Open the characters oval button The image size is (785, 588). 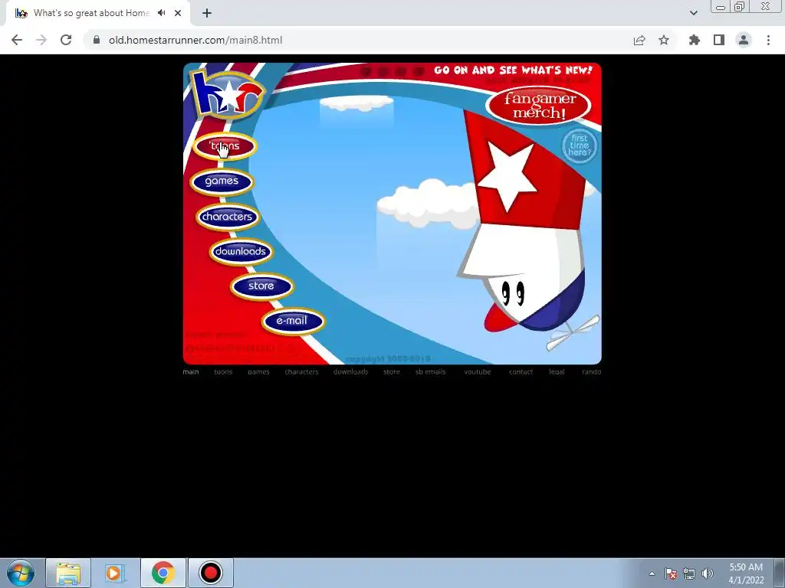tap(227, 217)
